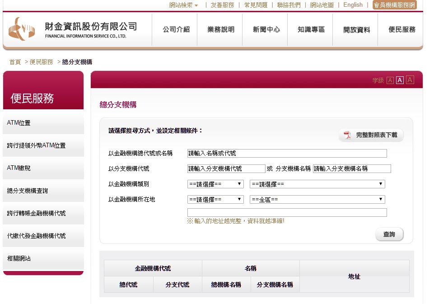Switch site language to English

353,5
